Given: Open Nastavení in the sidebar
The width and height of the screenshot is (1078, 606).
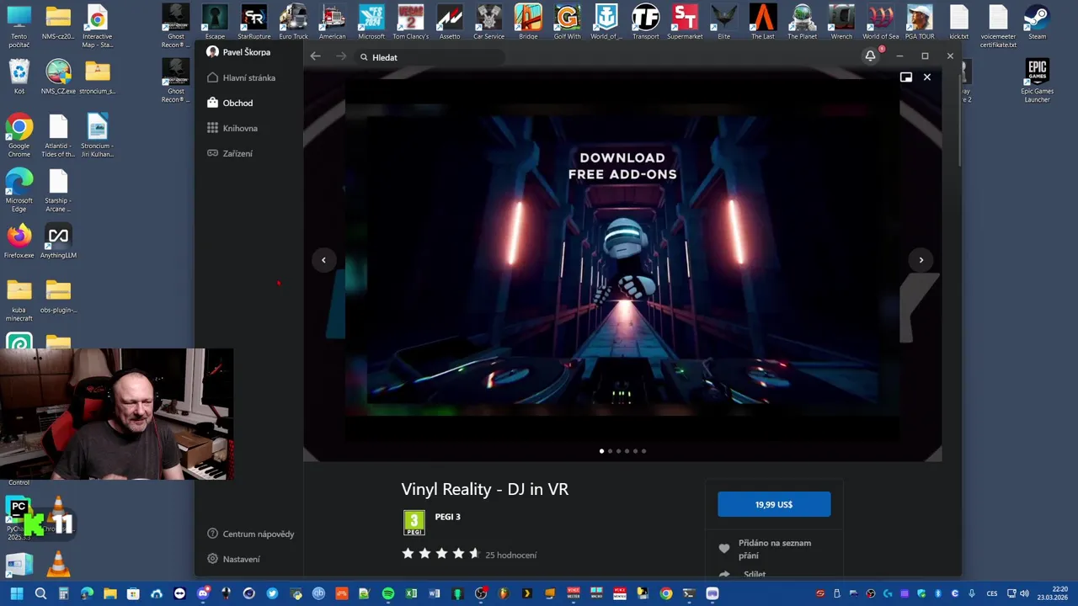Looking at the screenshot, I should click(233, 559).
